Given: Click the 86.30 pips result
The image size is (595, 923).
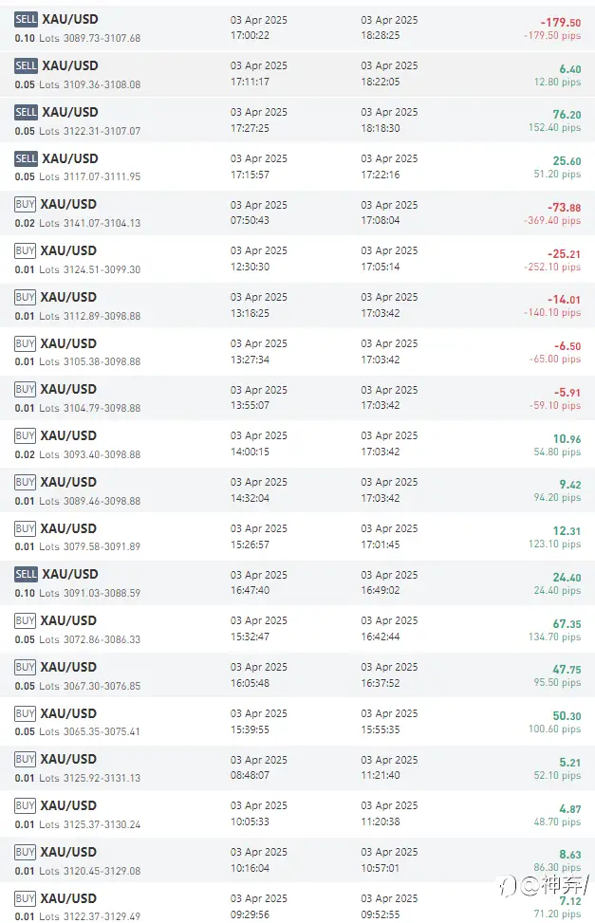Looking at the screenshot, I should coord(557,868).
